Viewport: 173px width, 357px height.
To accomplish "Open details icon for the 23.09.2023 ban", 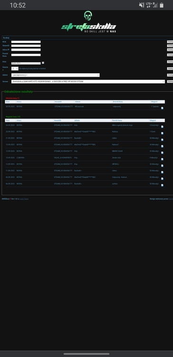I will (162, 133).
